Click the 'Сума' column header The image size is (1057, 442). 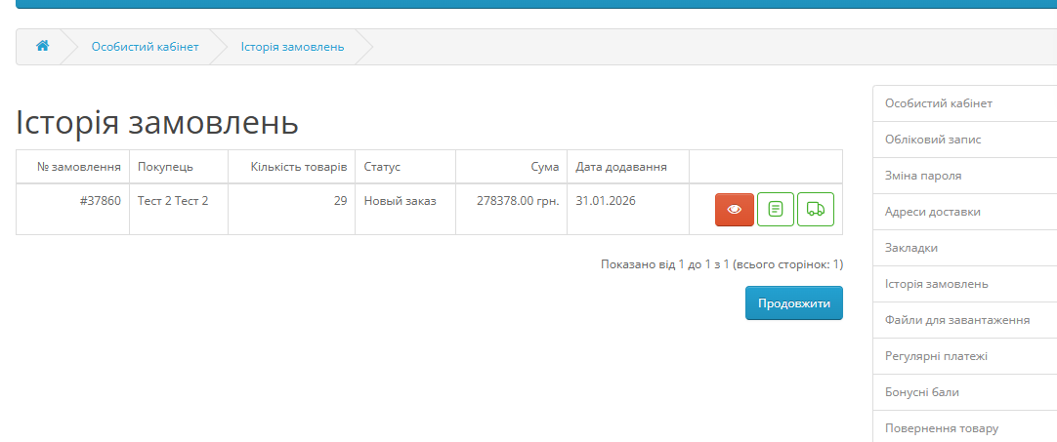tap(512, 167)
